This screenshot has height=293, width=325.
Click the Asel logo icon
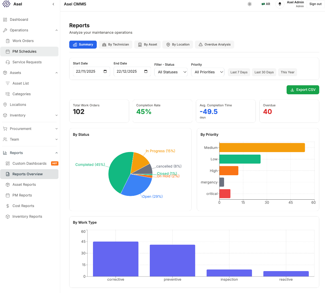6,4
